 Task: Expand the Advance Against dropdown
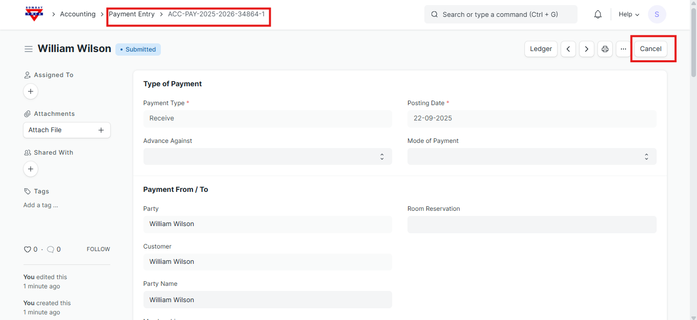coord(268,157)
